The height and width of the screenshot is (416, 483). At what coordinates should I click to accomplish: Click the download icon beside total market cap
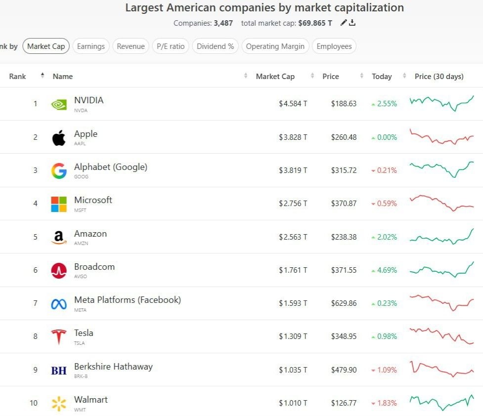pos(352,23)
